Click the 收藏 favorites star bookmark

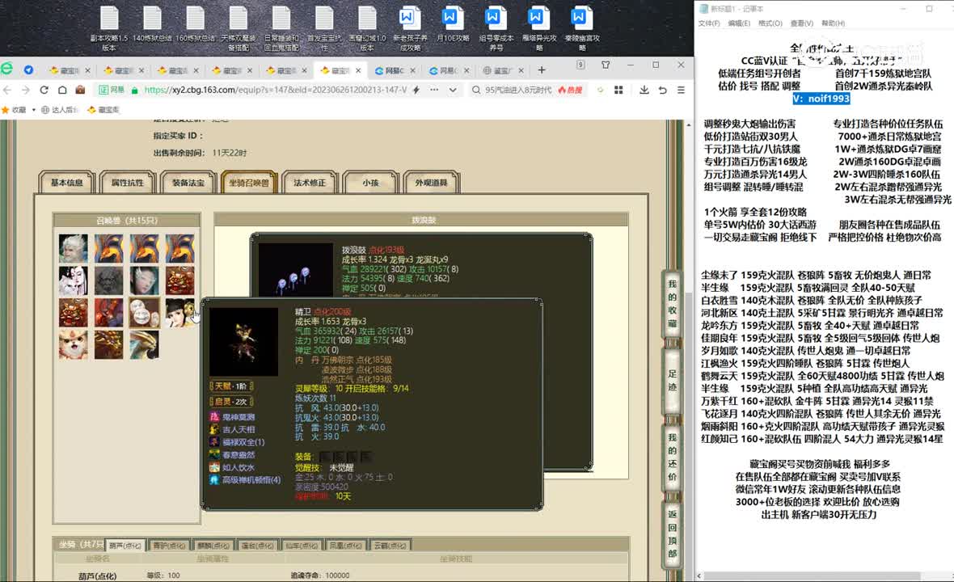click(x=14, y=110)
